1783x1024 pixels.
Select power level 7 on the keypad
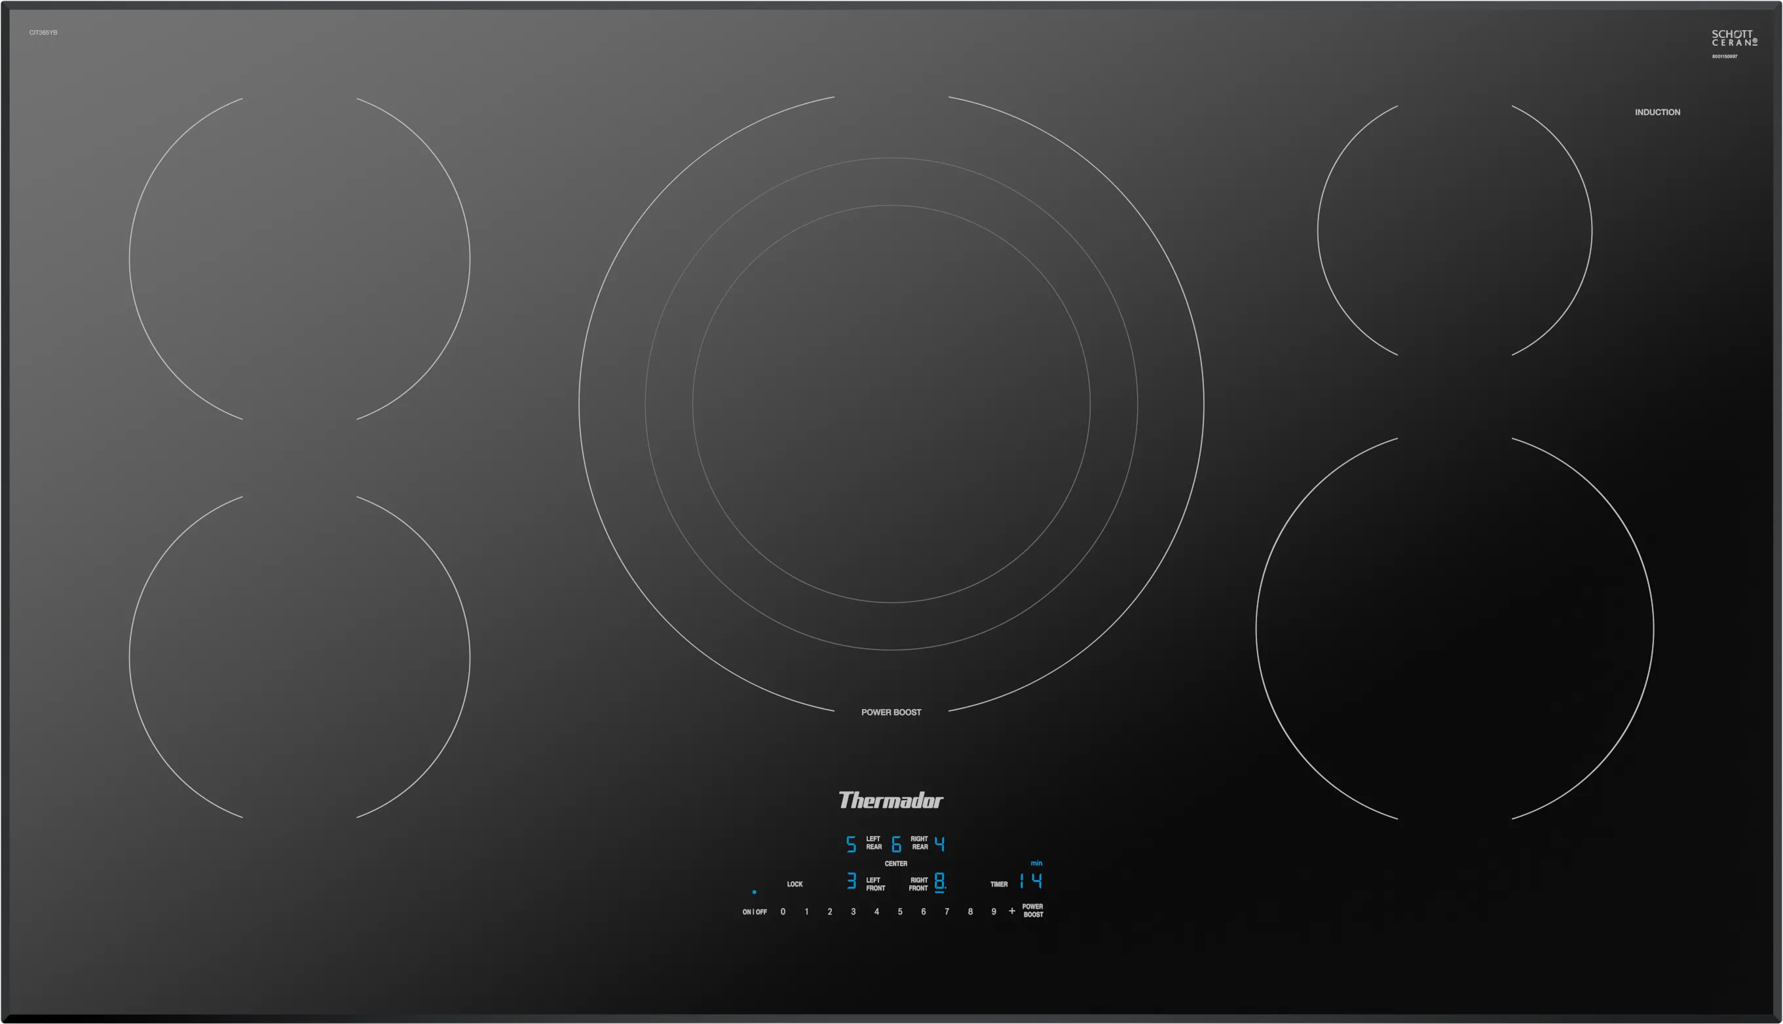point(947,911)
